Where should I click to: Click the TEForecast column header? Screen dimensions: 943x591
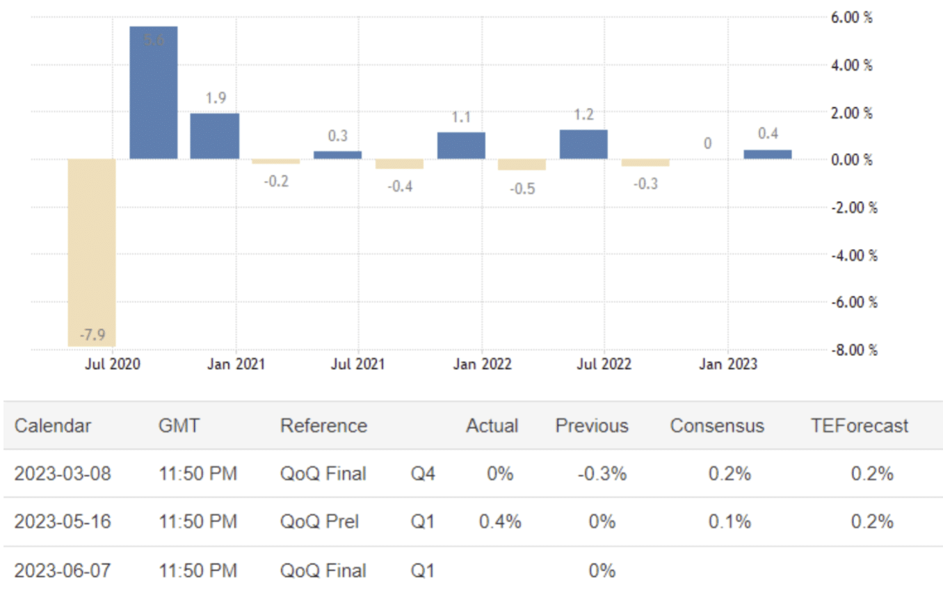[860, 426]
